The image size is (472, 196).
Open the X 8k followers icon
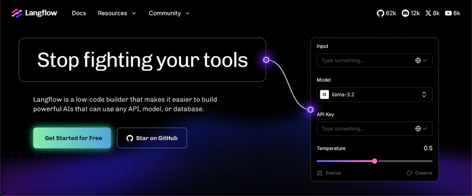428,13
